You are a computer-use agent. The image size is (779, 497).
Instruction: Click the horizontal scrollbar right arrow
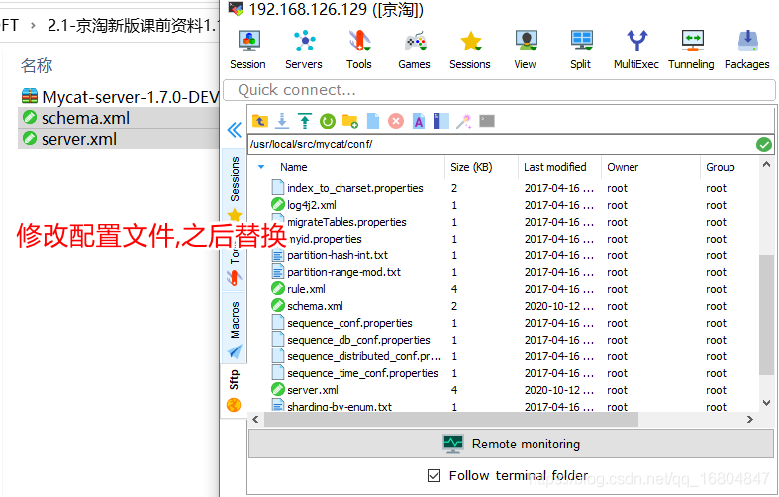click(750, 420)
